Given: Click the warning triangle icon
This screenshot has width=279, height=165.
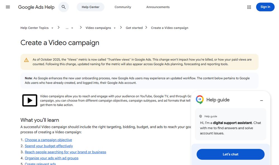Looking at the screenshot, I should (26, 60).
